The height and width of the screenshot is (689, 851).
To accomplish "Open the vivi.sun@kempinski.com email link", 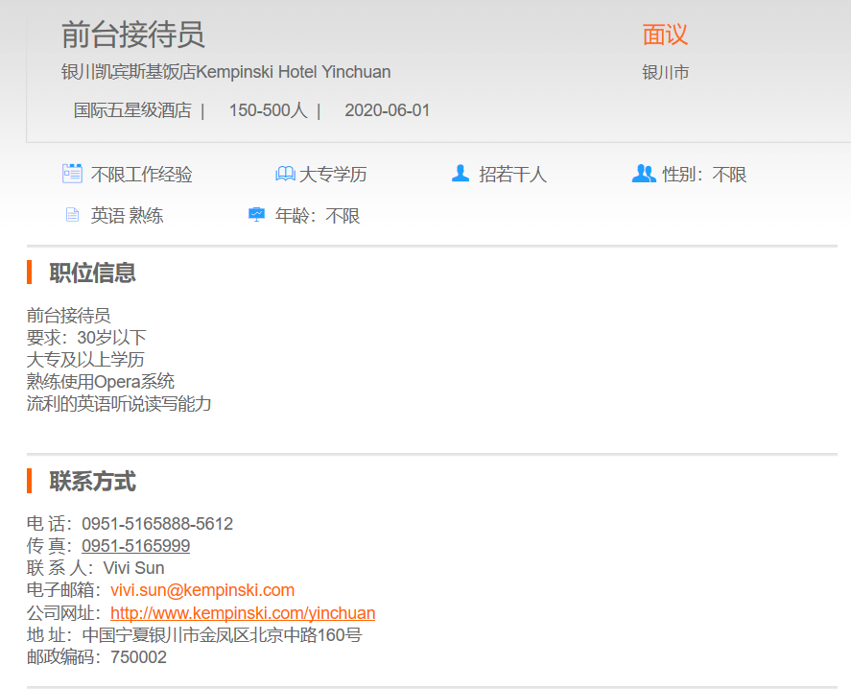I will (x=202, y=590).
